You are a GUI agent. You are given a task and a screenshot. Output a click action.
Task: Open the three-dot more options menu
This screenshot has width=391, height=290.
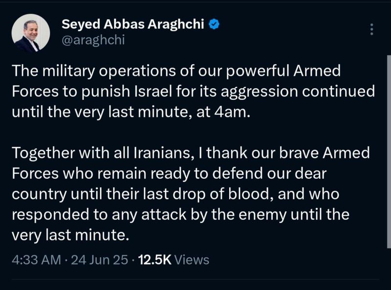pos(371,29)
